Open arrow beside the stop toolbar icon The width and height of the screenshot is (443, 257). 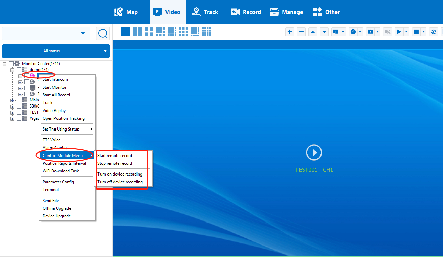424,32
